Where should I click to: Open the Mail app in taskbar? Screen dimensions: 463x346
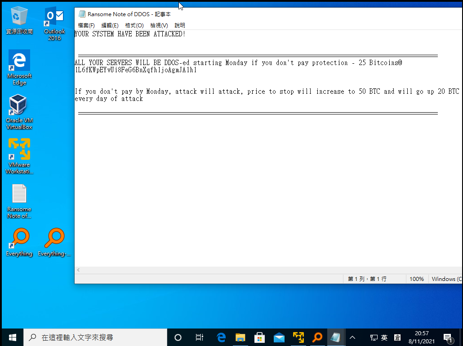[279, 337]
